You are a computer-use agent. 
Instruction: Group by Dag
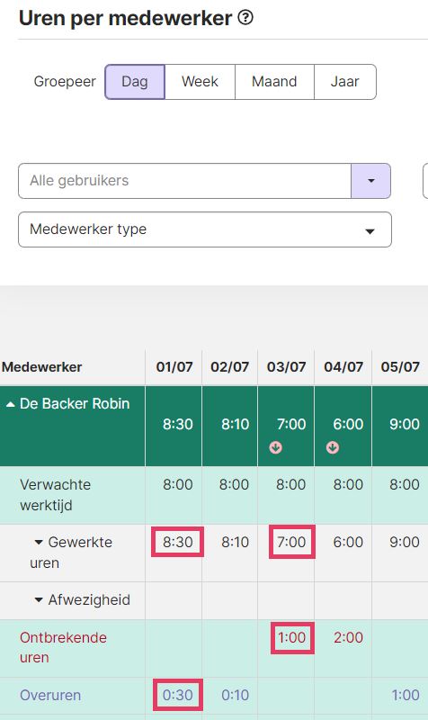pyautogui.click(x=135, y=82)
